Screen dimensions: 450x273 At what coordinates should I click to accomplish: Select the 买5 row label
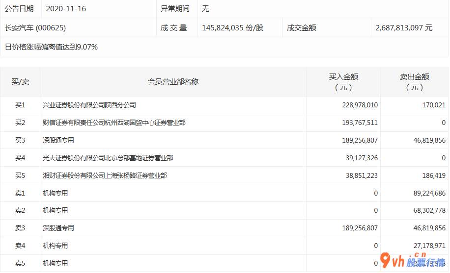20,175
